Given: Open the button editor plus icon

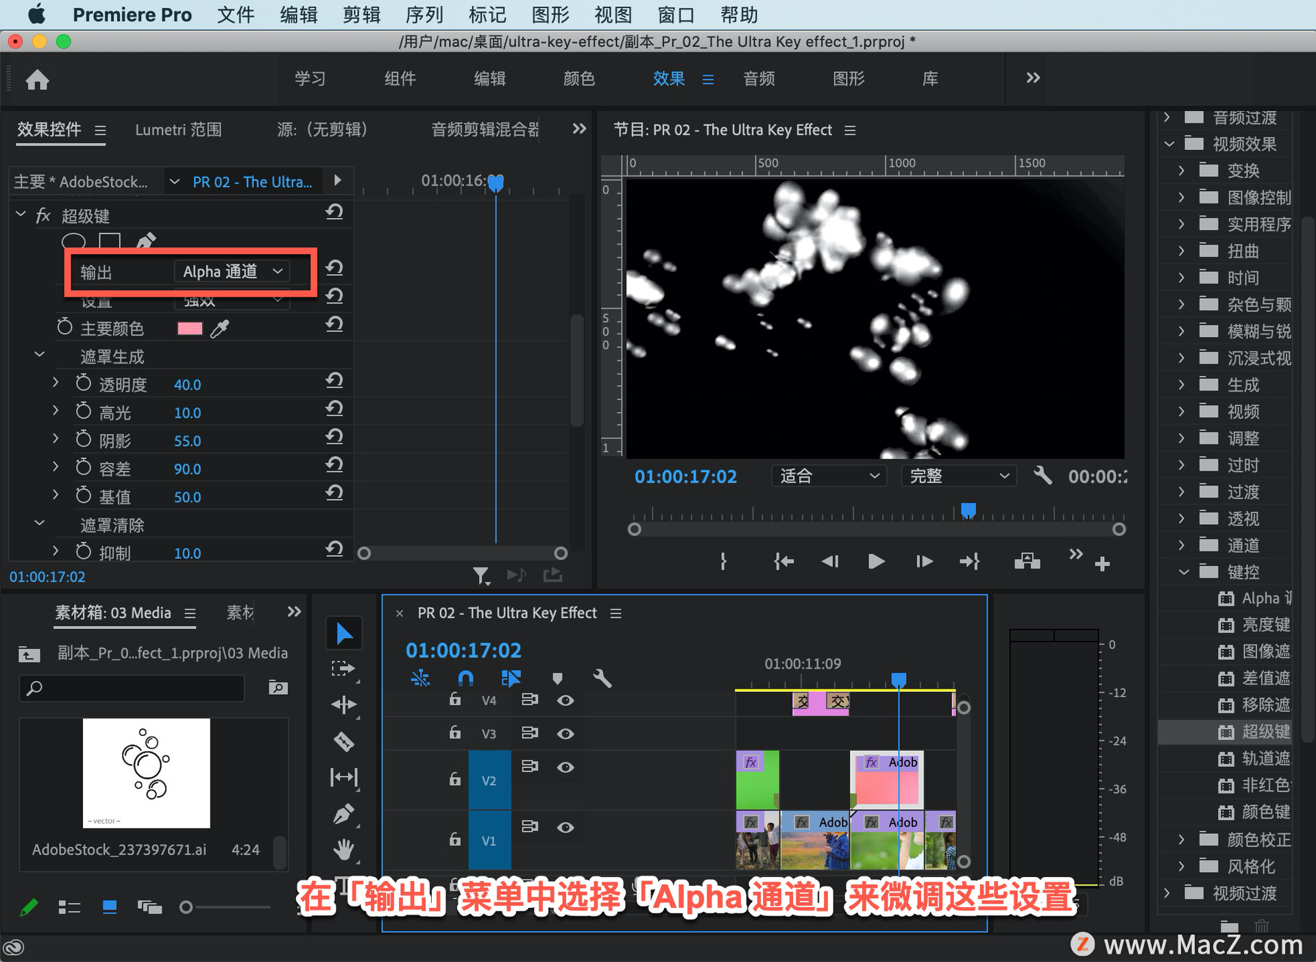Looking at the screenshot, I should coord(1102,564).
